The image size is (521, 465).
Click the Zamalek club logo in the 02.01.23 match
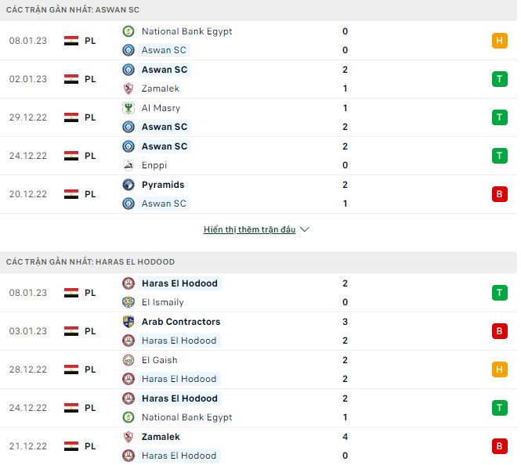(x=128, y=88)
